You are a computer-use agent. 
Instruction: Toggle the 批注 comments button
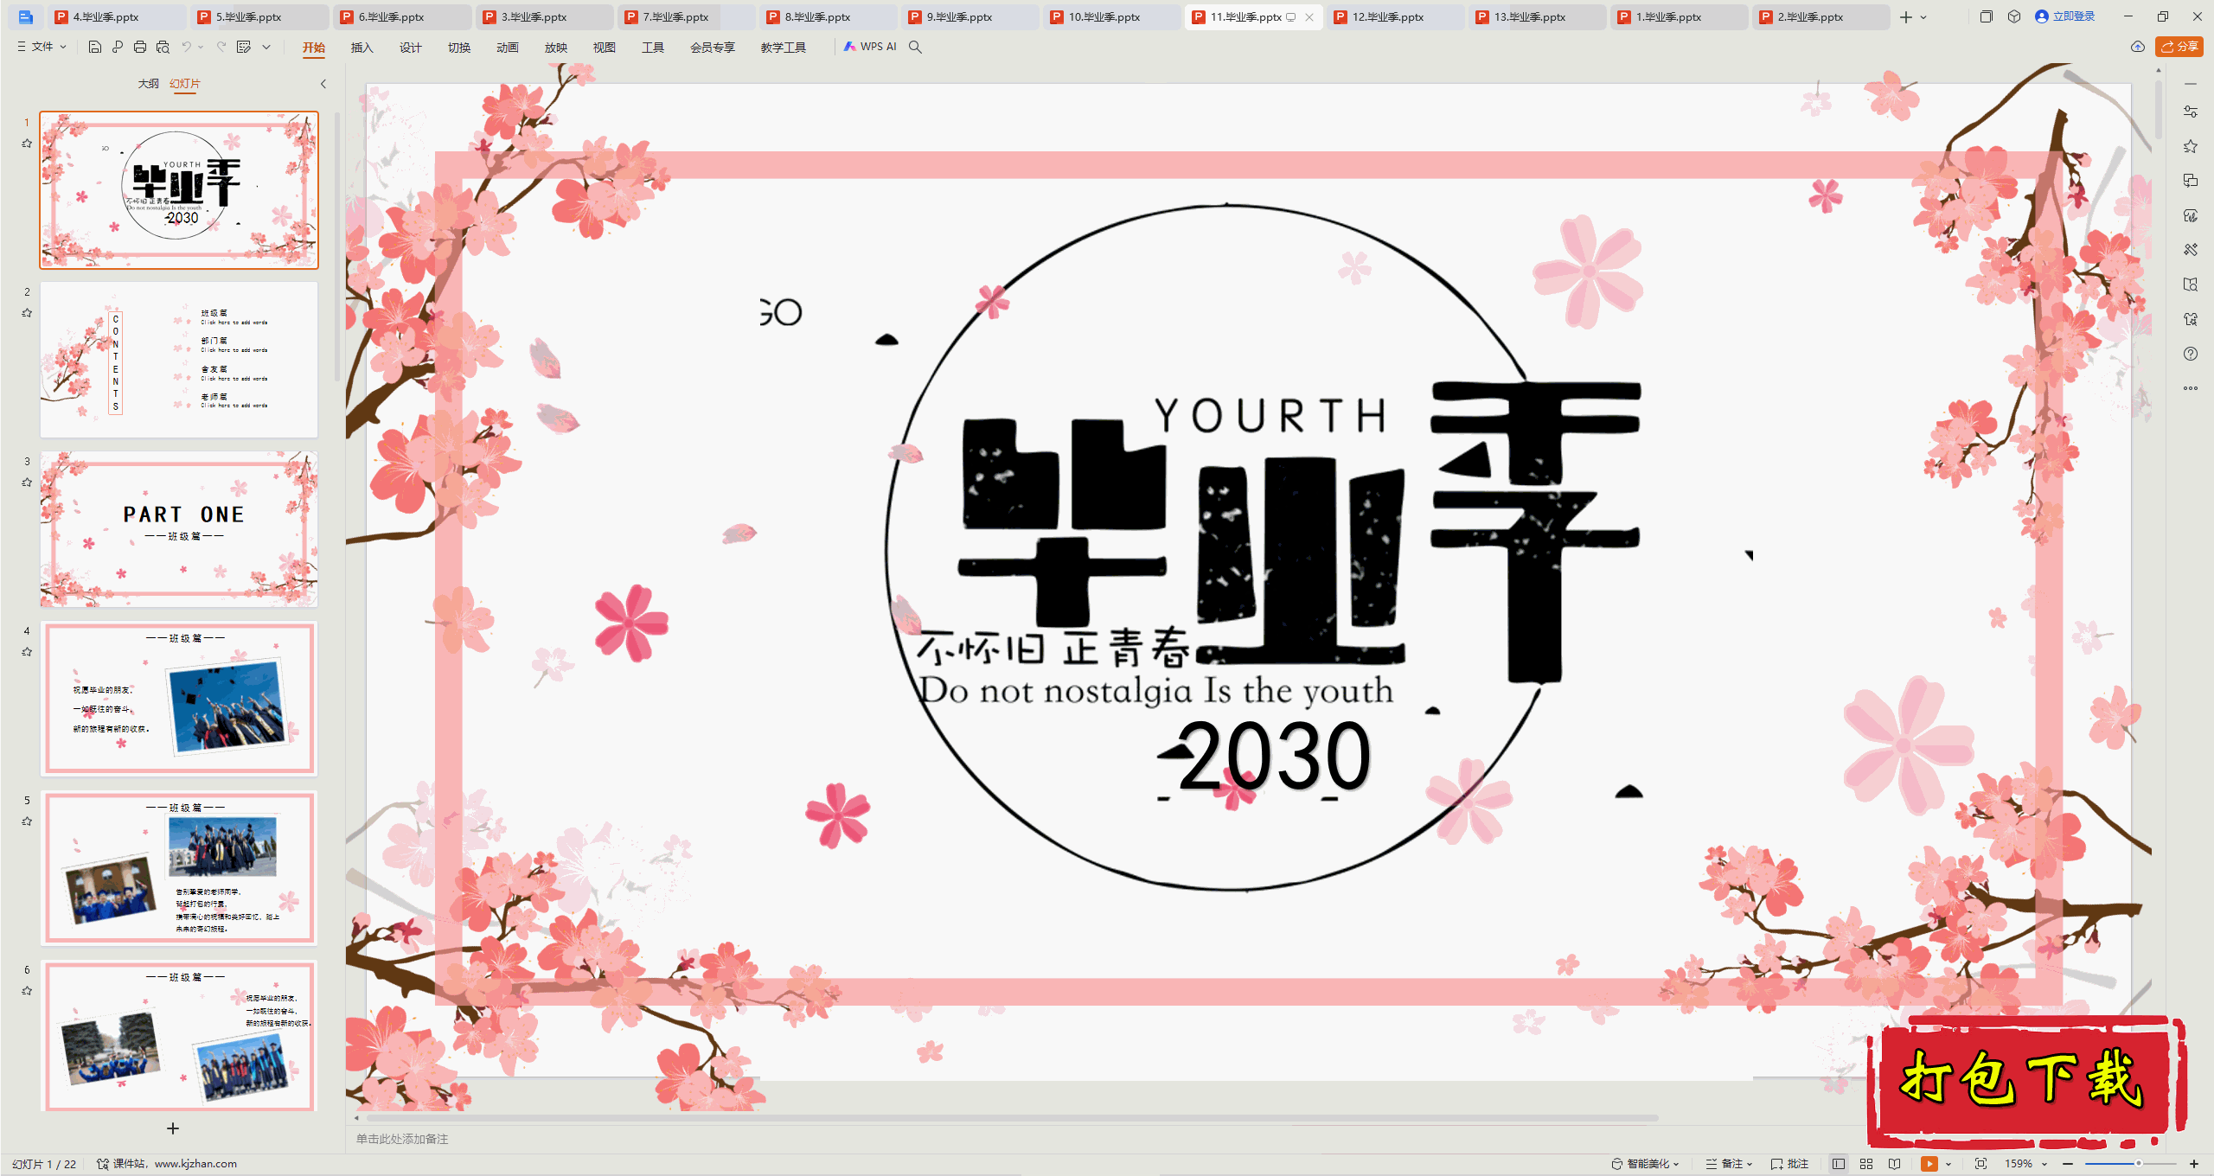point(1789,1164)
